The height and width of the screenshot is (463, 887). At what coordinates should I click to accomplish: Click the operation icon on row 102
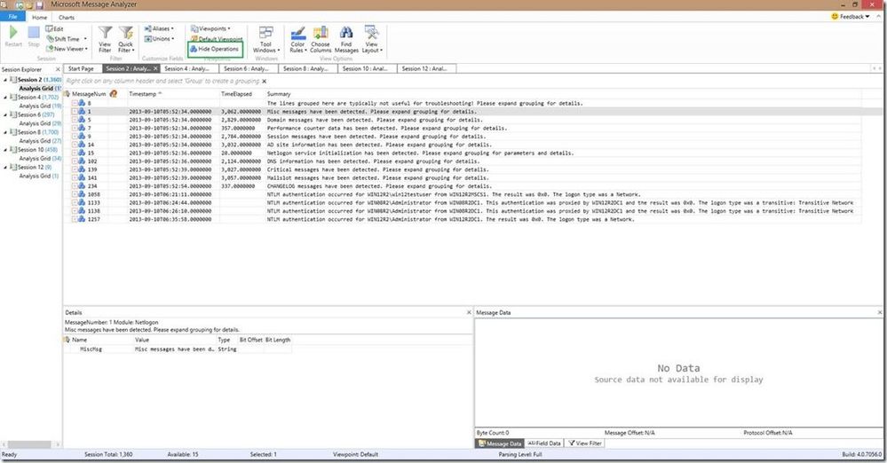[x=82, y=161]
